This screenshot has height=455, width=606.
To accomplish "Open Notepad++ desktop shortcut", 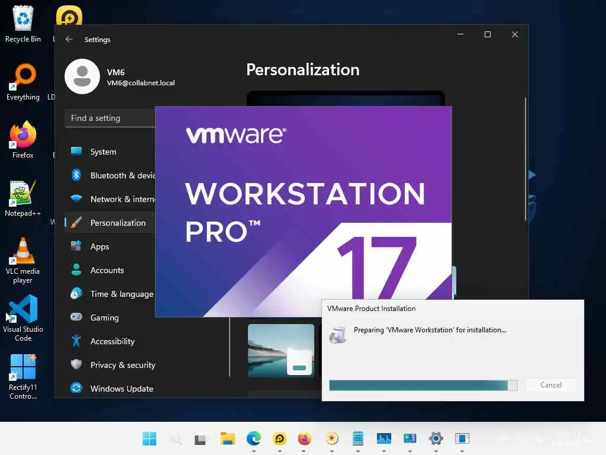I will coord(23,198).
